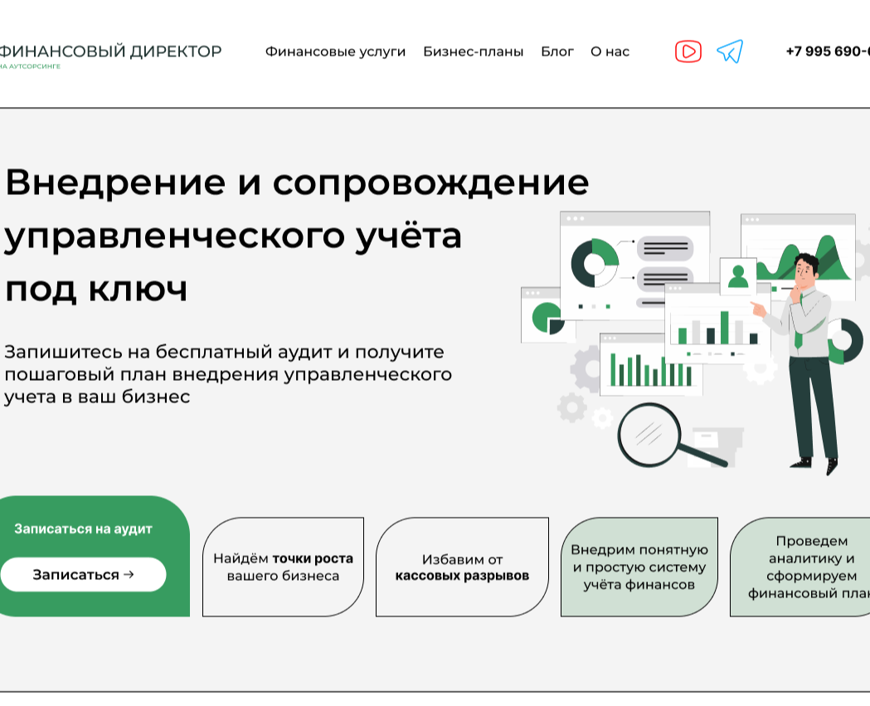Select the Найдём точки роста card
Screen dimensions: 870x706
point(283,567)
